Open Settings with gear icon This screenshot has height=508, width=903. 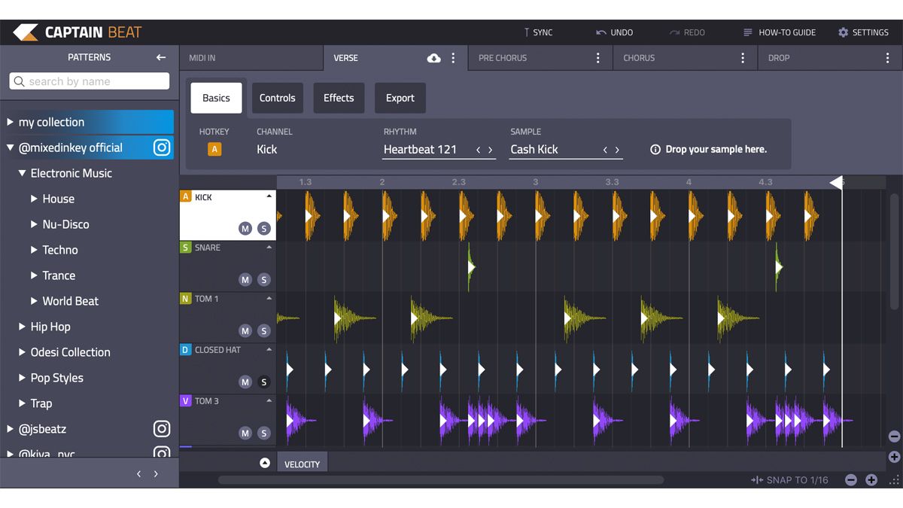[843, 32]
